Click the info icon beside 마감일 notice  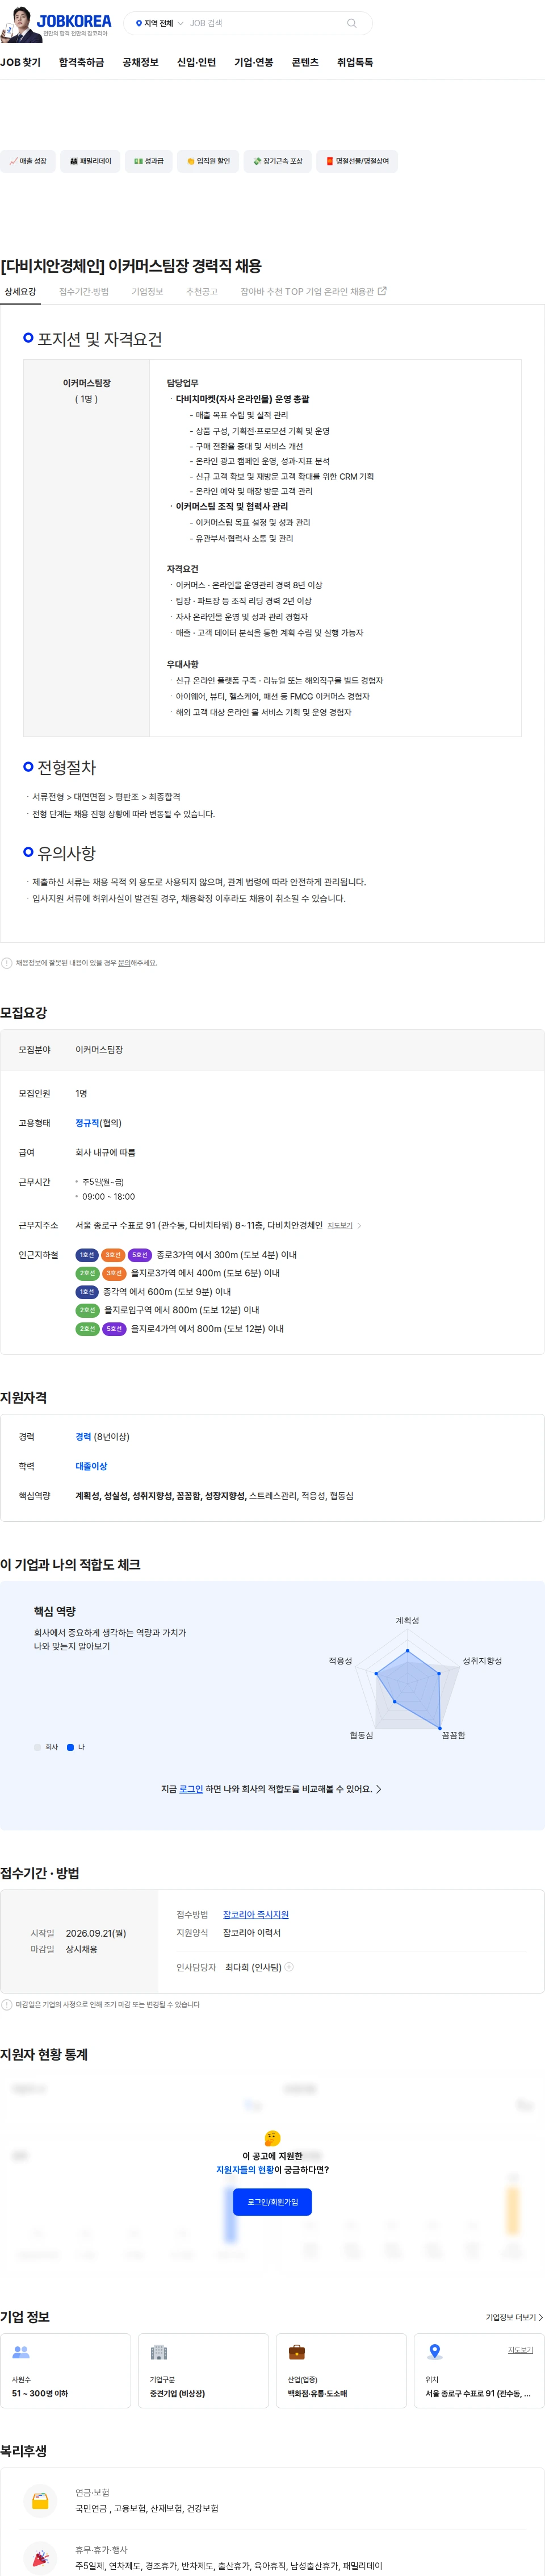point(7,2004)
